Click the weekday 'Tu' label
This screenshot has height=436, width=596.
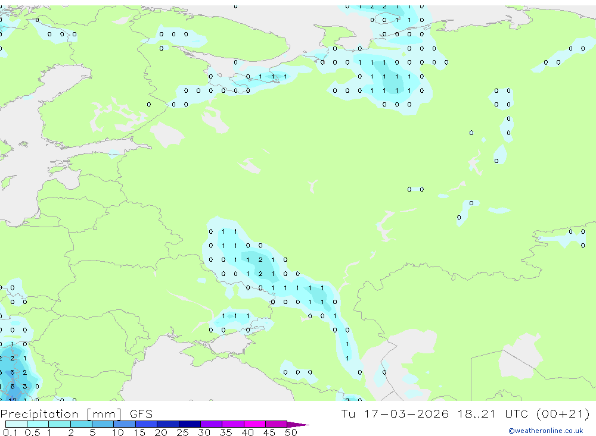point(348,413)
